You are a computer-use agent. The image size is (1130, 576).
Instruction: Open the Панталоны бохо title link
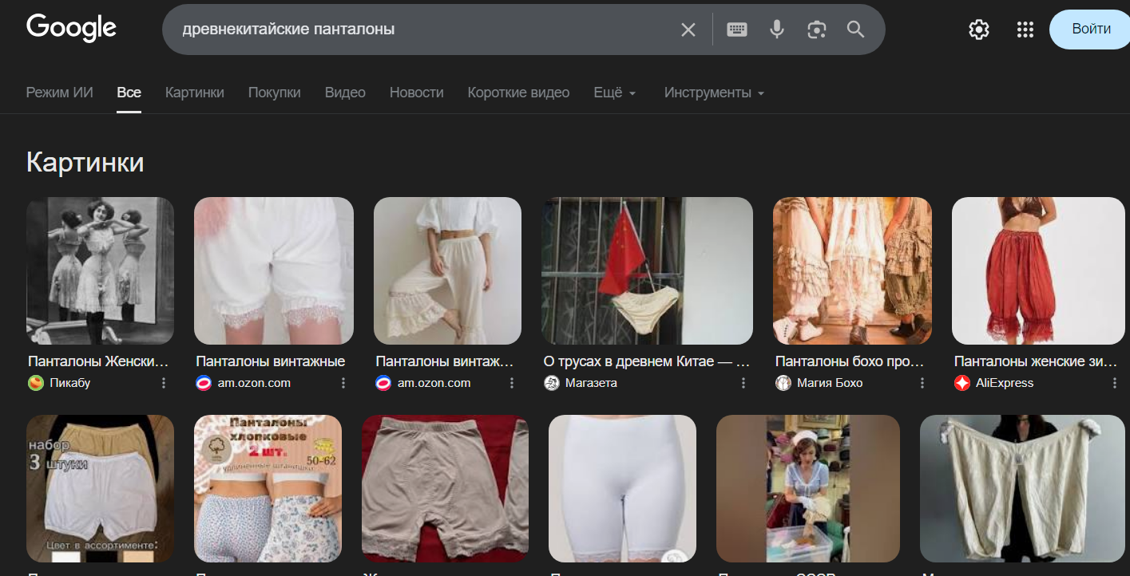850,362
